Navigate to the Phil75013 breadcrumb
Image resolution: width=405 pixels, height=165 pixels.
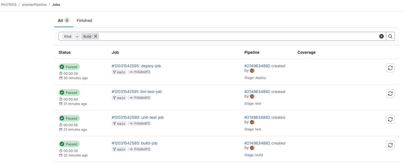pos(9,5)
